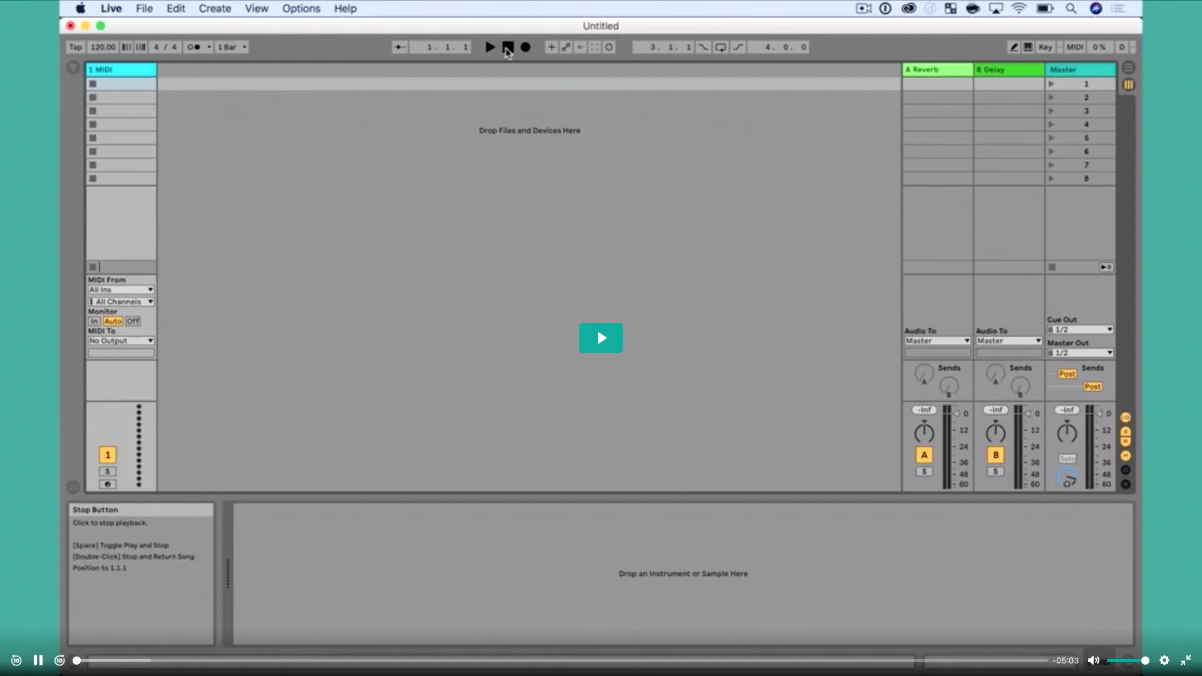Toggle track 1 activator button
This screenshot has height=676, width=1202.
(108, 455)
